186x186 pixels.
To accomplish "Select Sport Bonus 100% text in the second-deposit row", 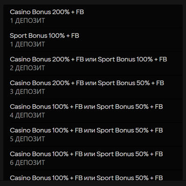I will click(125, 60).
